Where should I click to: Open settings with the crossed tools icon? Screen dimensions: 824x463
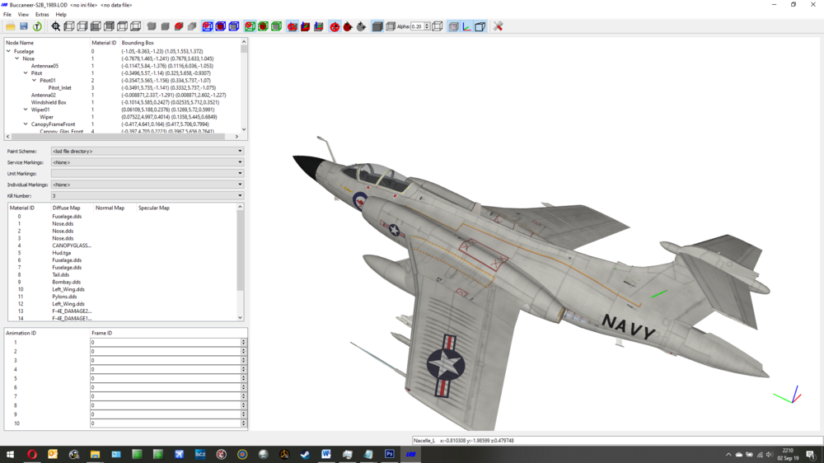click(499, 26)
